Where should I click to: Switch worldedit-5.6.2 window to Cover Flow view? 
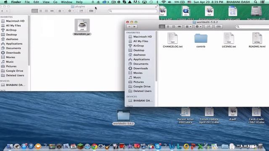coord(179,27)
